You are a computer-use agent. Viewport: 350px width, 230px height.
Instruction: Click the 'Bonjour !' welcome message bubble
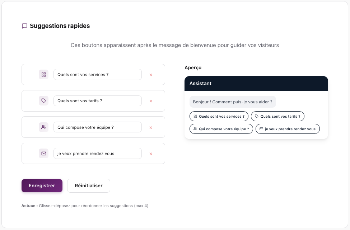tap(233, 102)
